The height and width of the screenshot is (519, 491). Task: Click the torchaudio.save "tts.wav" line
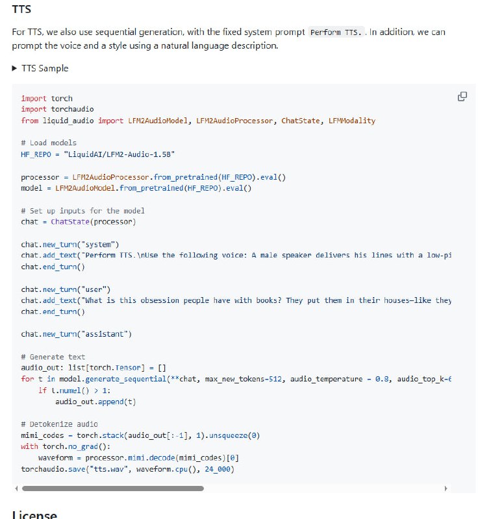[127, 469]
